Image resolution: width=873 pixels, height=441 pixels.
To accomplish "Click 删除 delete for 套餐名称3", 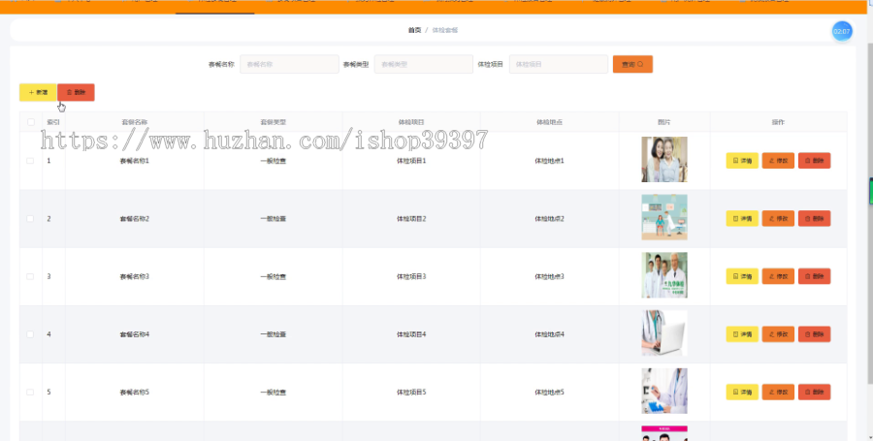I will tap(814, 276).
